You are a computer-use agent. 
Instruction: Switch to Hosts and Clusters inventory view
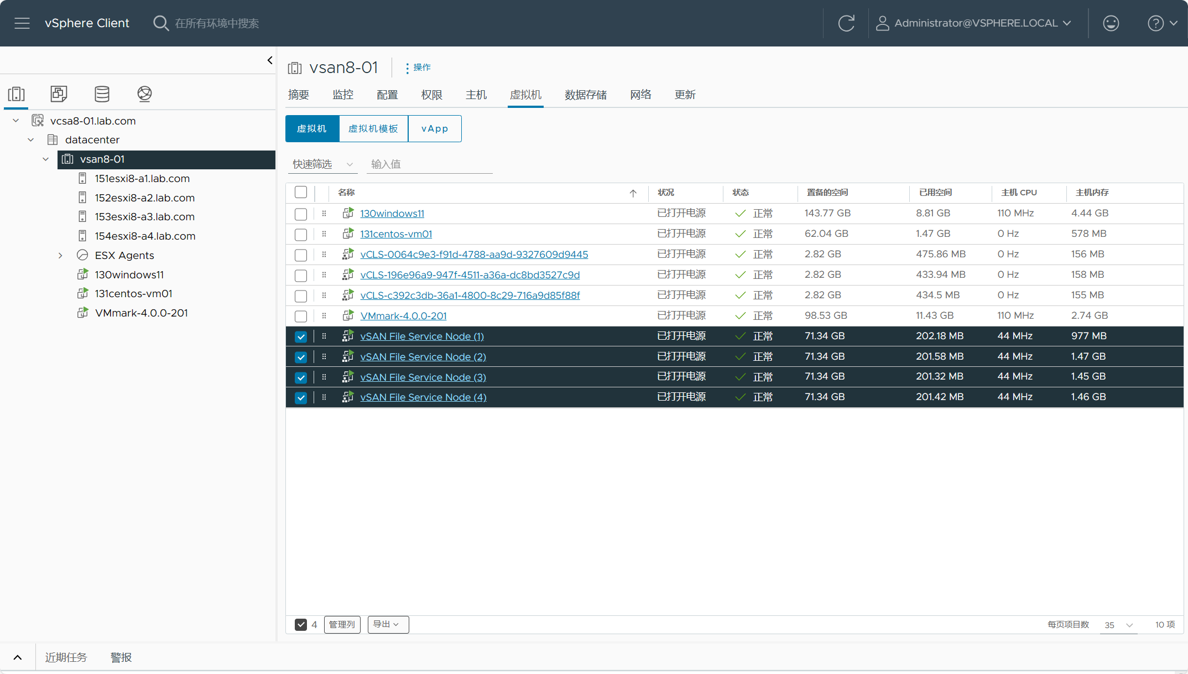tap(17, 94)
